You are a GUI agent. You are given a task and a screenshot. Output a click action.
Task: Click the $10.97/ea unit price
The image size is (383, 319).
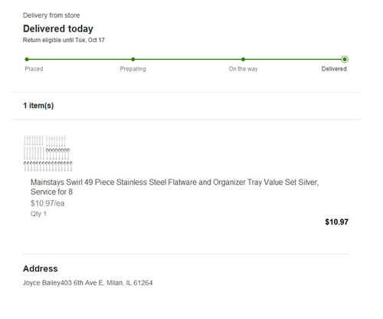pyautogui.click(x=47, y=203)
